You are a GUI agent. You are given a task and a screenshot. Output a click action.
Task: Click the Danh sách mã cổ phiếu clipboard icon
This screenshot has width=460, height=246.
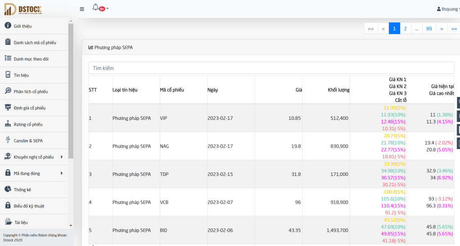[8, 42]
